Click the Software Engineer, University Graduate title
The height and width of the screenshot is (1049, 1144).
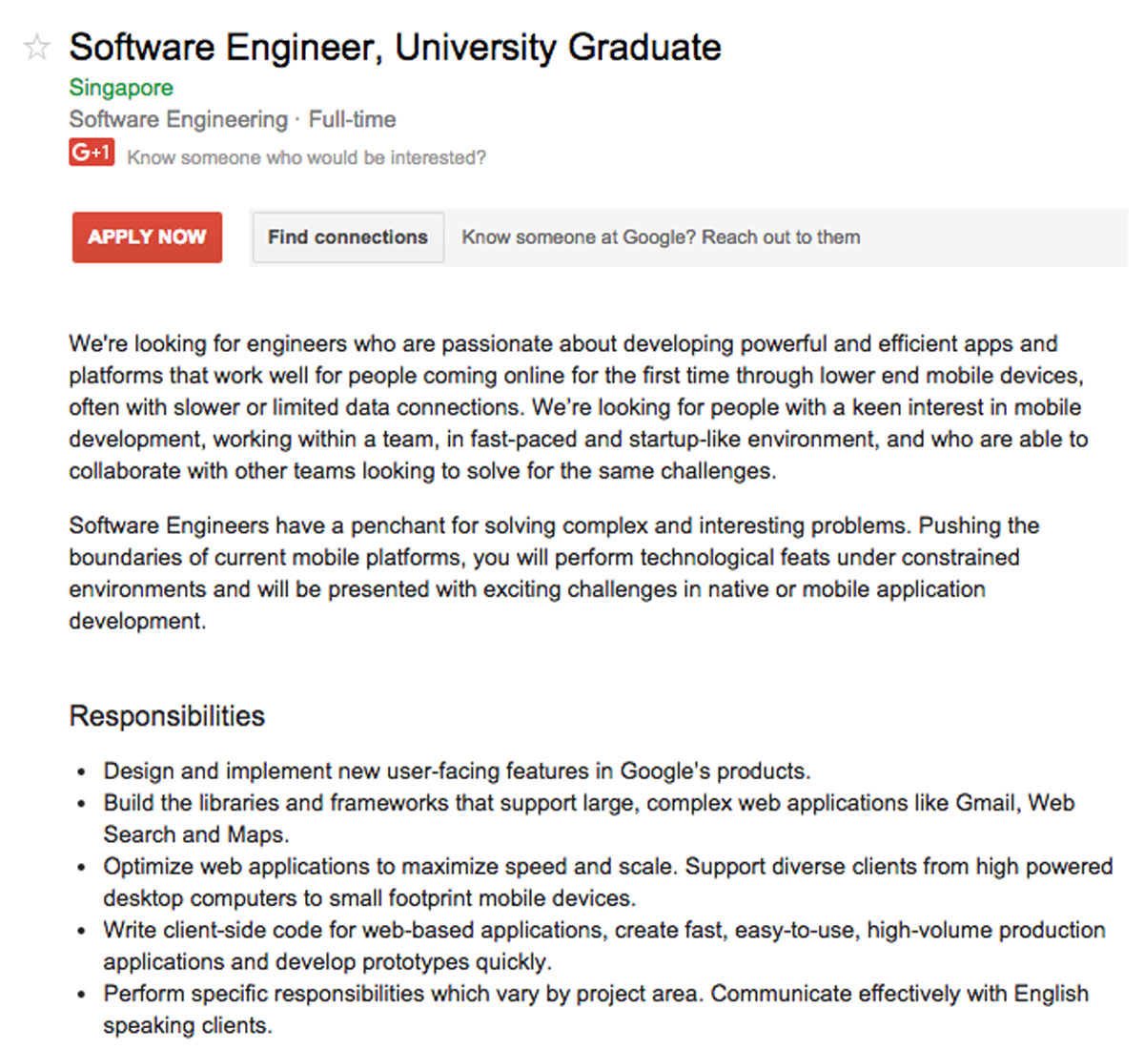[395, 48]
